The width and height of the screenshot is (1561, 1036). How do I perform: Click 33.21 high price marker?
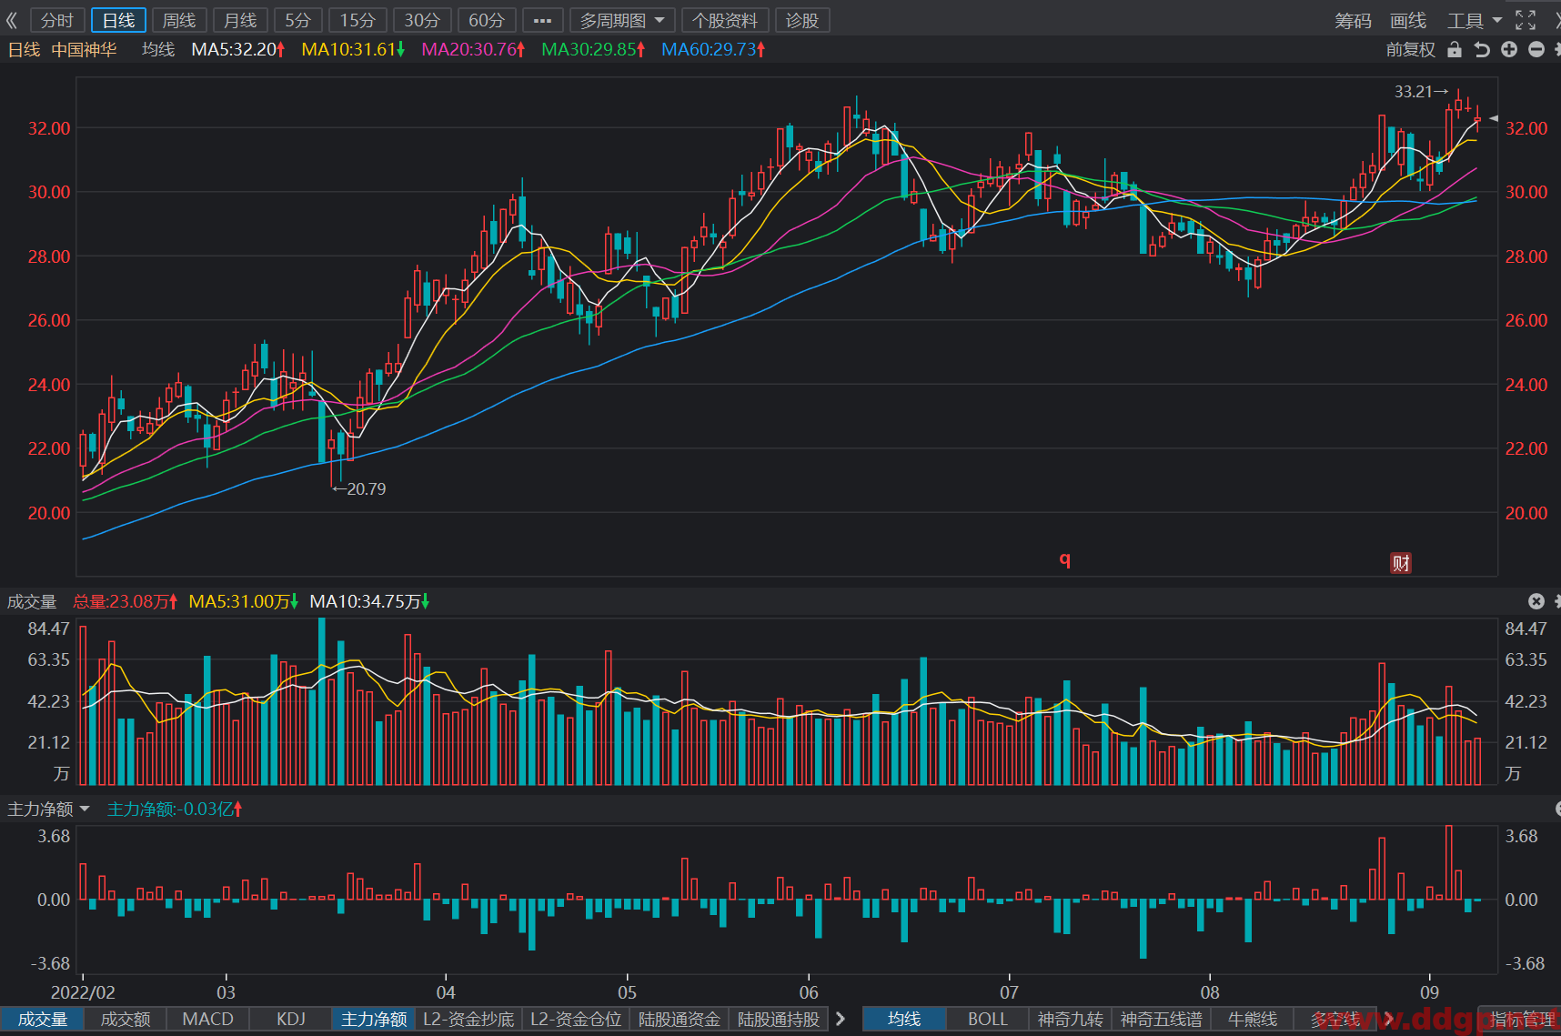pyautogui.click(x=1421, y=91)
